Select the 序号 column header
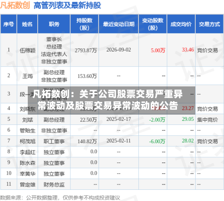224x201 pixels. click(x=9, y=24)
